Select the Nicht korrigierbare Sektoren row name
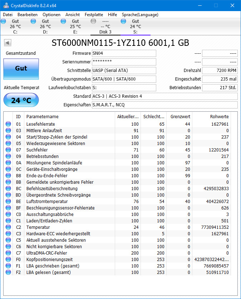The width and height of the screenshot is (241, 299). click(x=54, y=247)
